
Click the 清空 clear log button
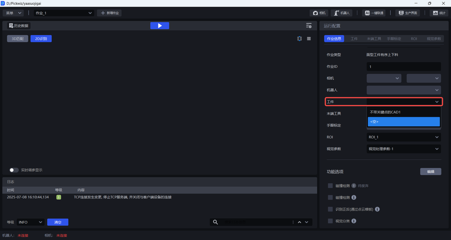58,222
